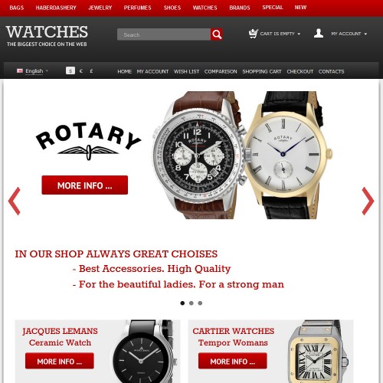Click the user account silhouette icon
This screenshot has height=383, width=383.
[x=319, y=34]
